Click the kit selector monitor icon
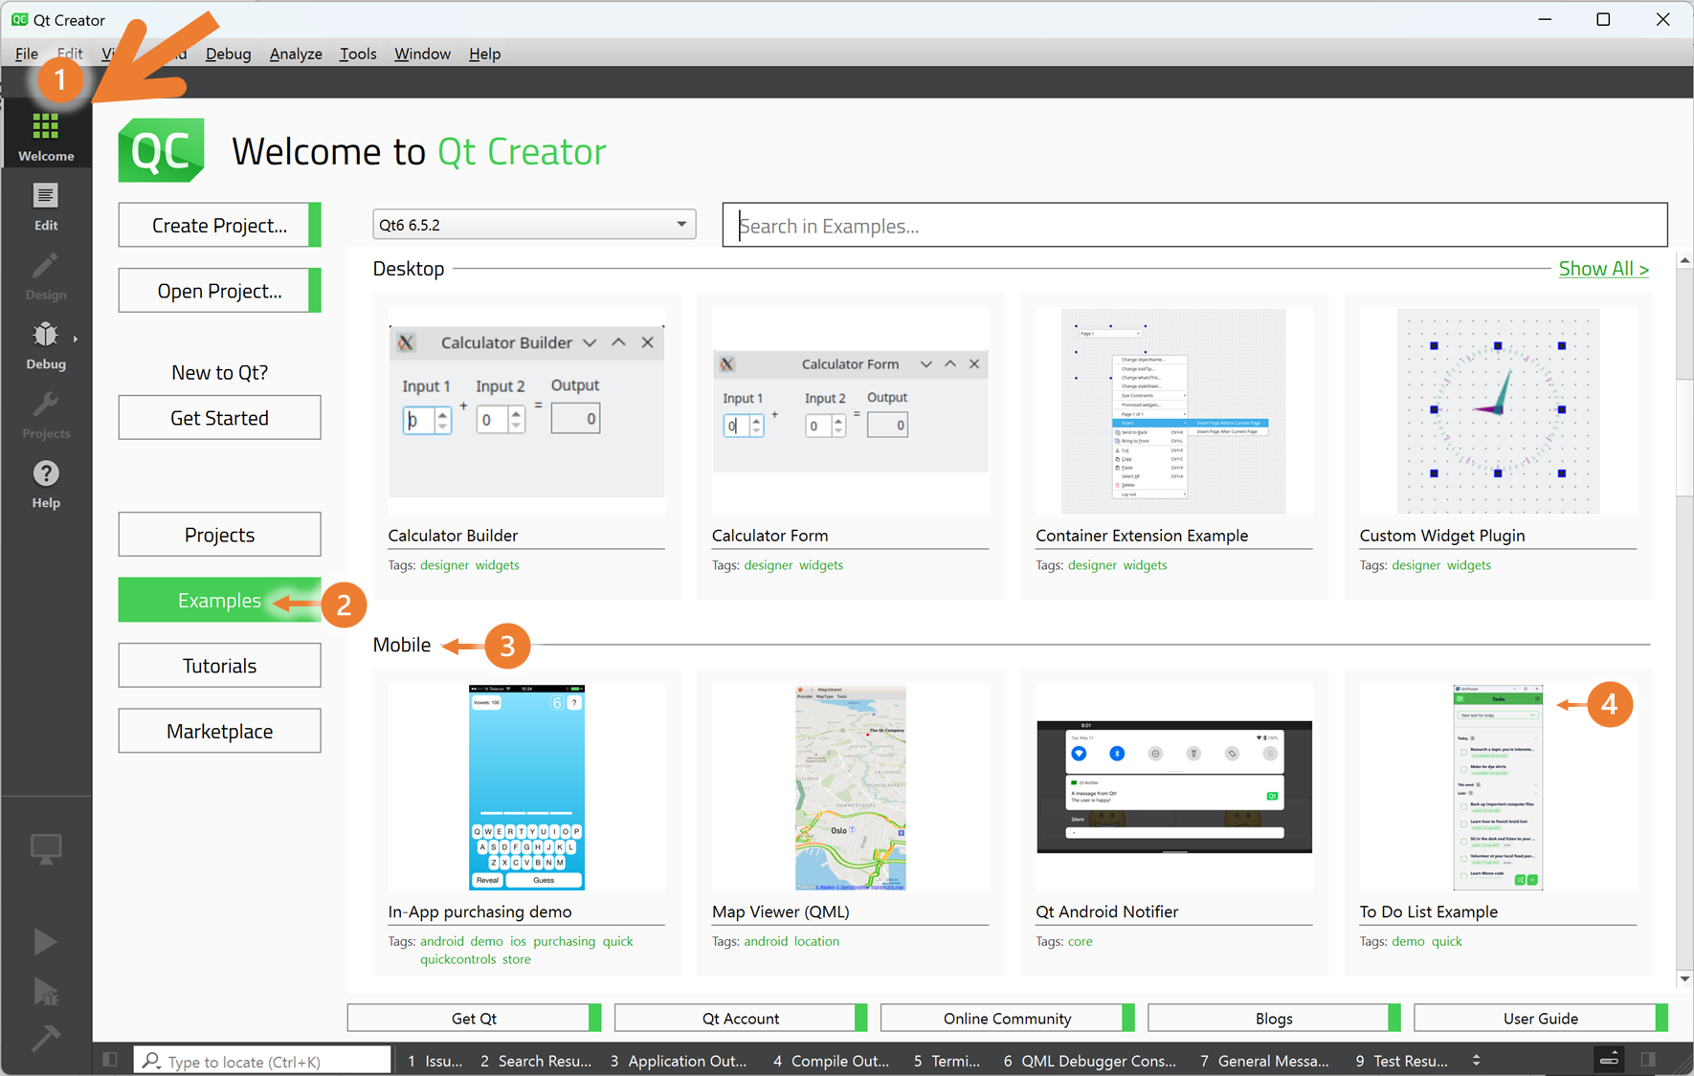1694x1076 pixels. pos(46,848)
